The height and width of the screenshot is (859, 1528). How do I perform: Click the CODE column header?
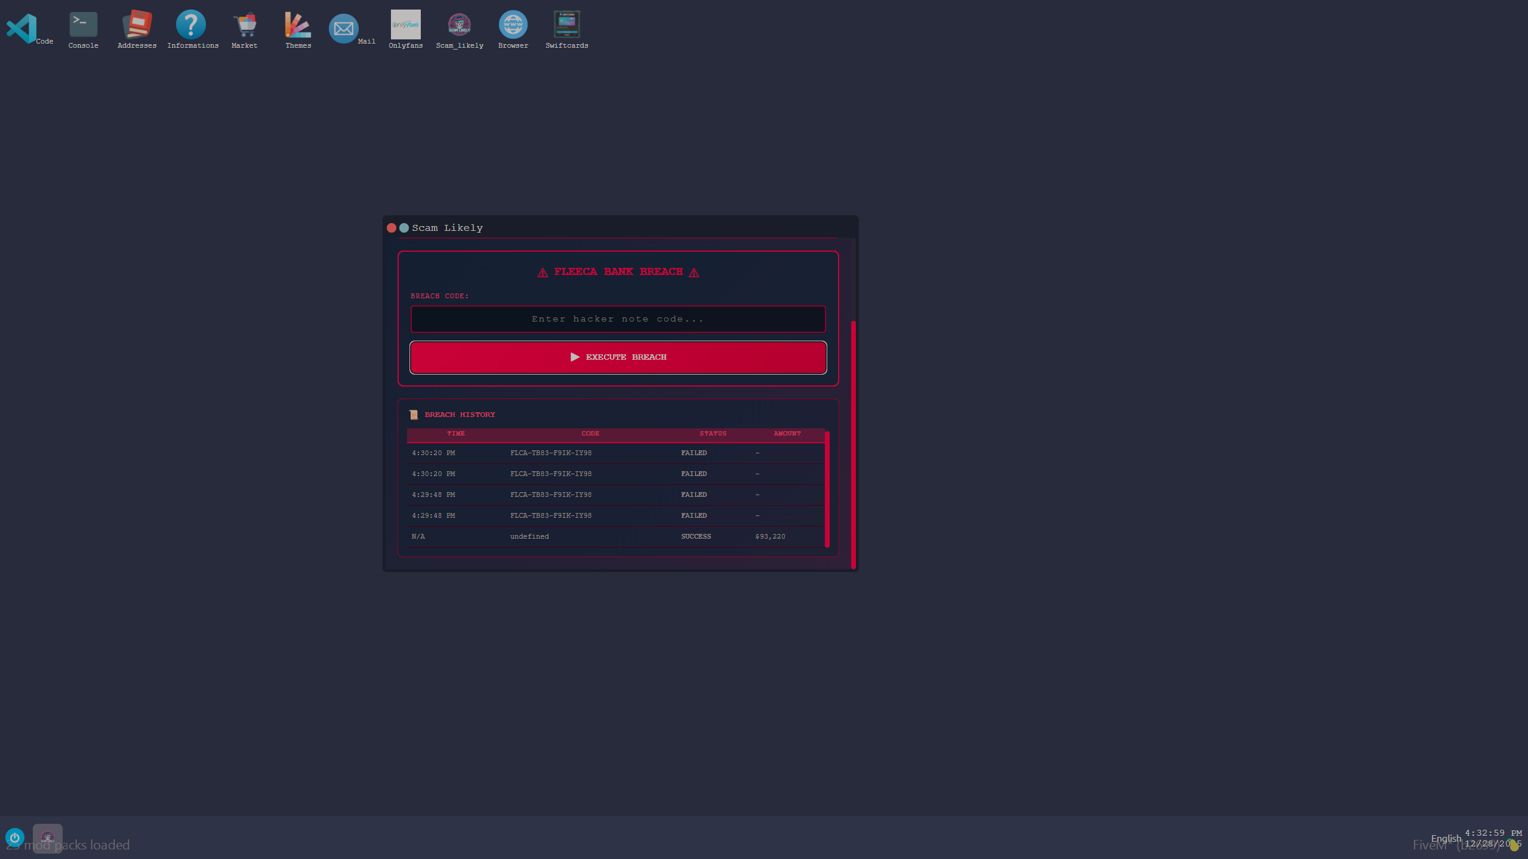[590, 434]
